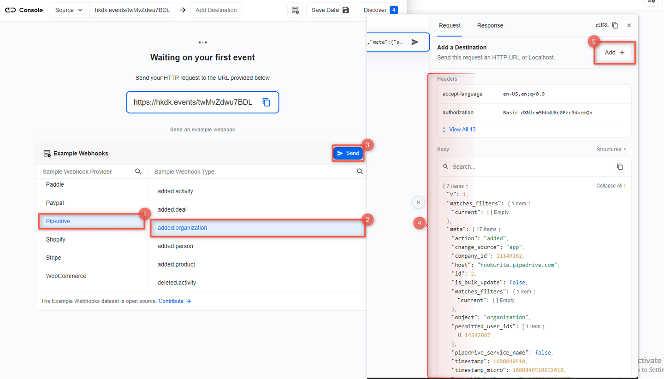
Task: Open the event history icon beside Save Data
Action: click(295, 10)
